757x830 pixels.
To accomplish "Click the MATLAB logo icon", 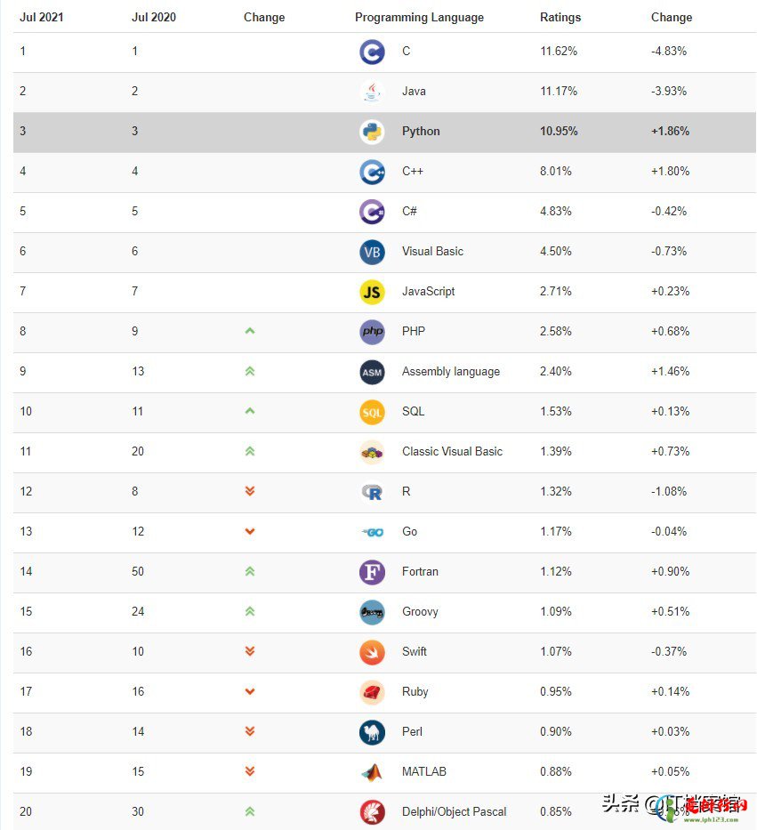I will point(372,772).
